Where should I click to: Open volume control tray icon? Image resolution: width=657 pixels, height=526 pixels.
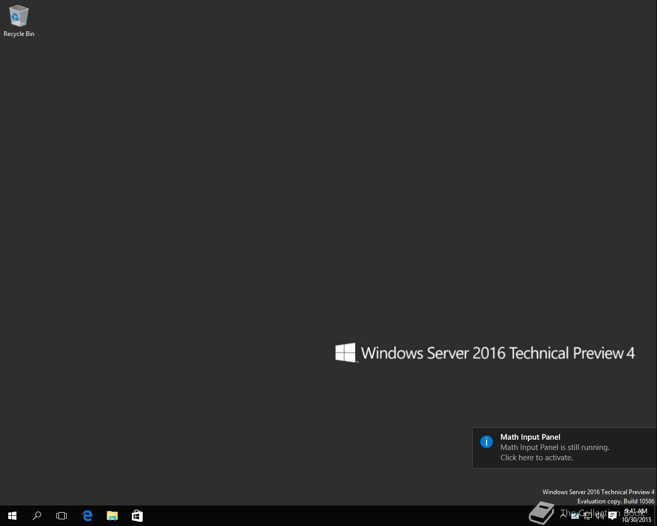tap(600, 516)
